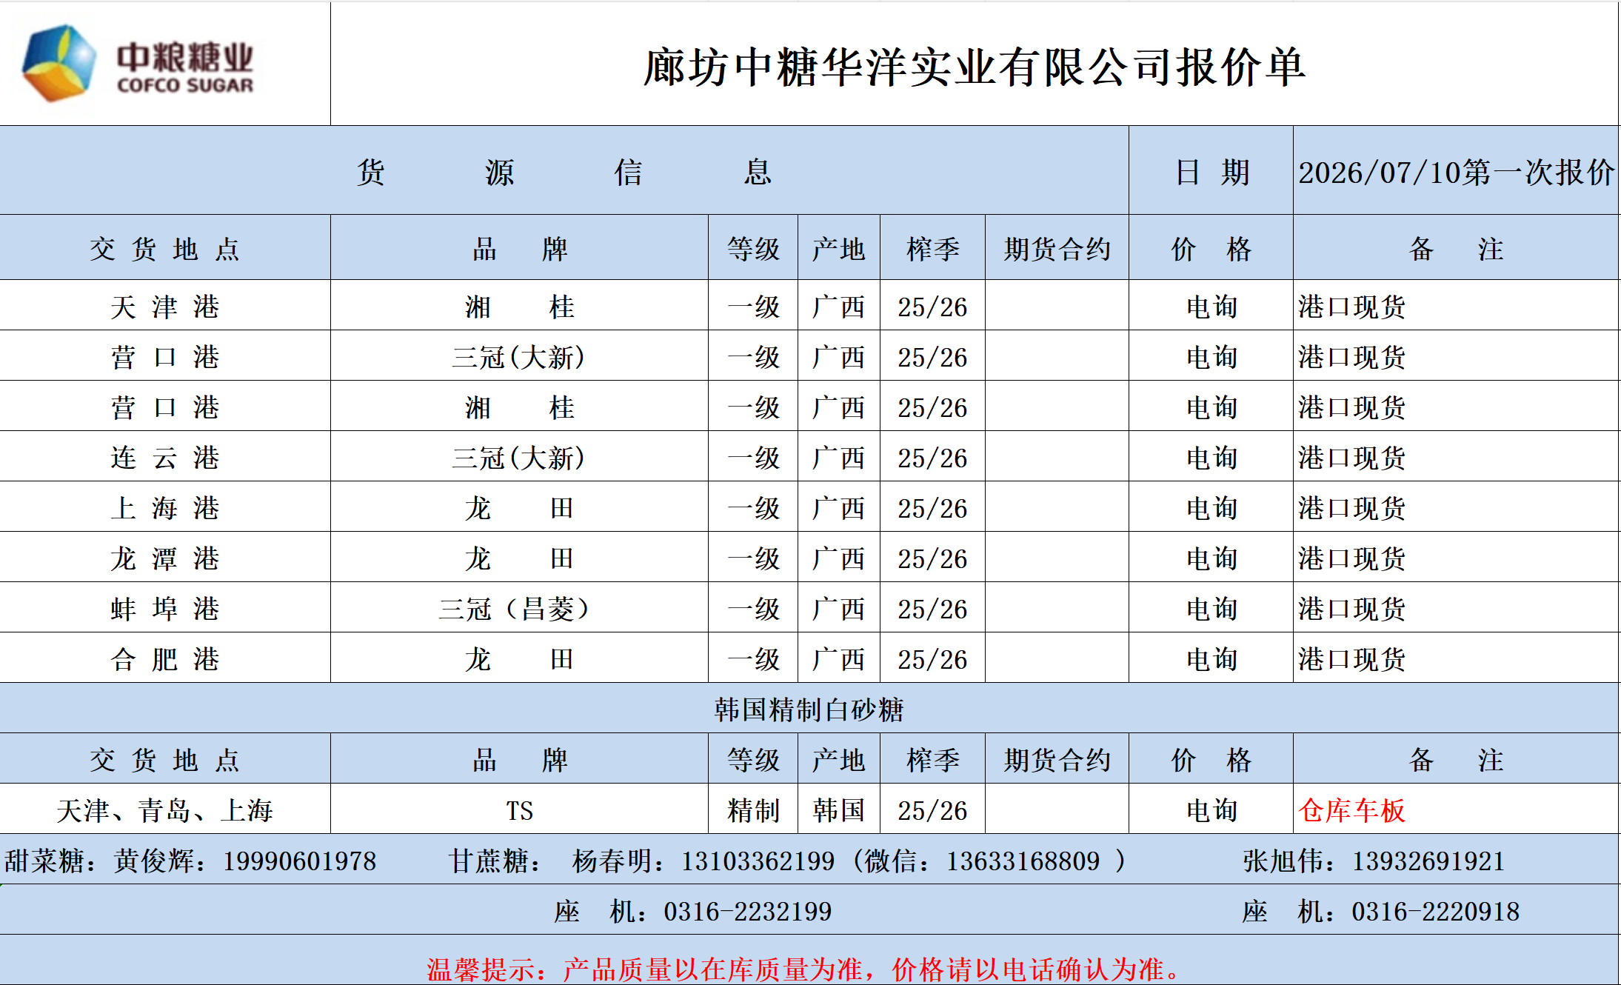Click the 合肥港 delivery location cell
1621x985 pixels.
click(165, 659)
